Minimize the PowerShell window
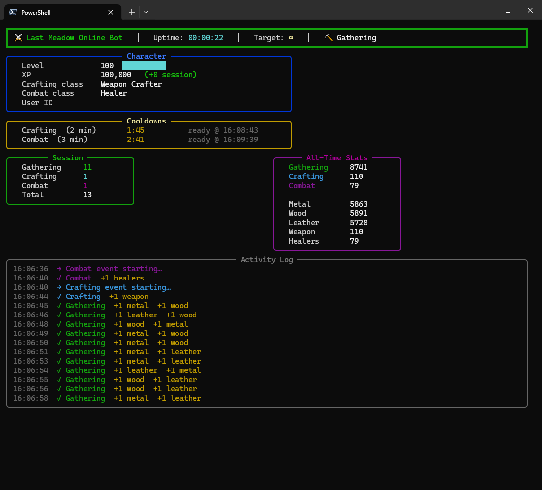The height and width of the screenshot is (490, 542). [x=486, y=10]
